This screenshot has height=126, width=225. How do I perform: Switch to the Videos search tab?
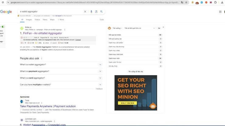pyautogui.click(x=37, y=20)
